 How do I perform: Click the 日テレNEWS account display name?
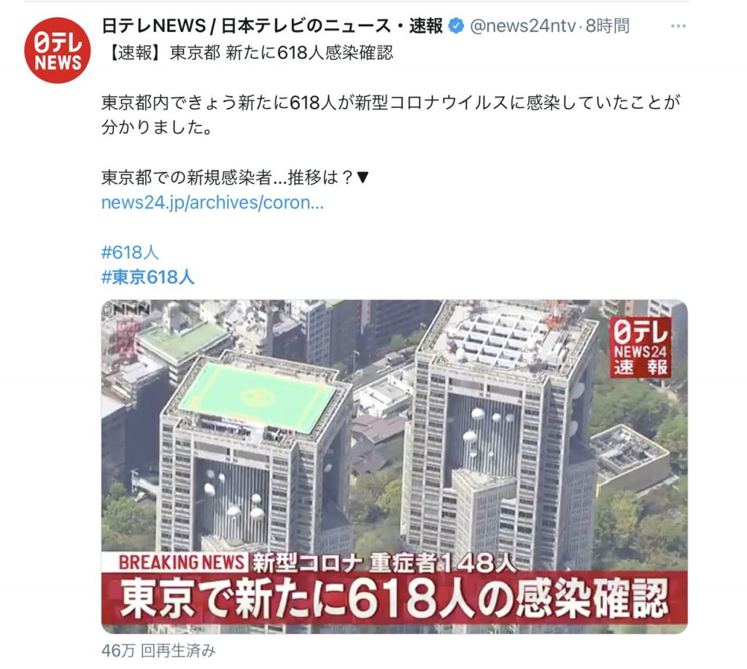pos(272,26)
